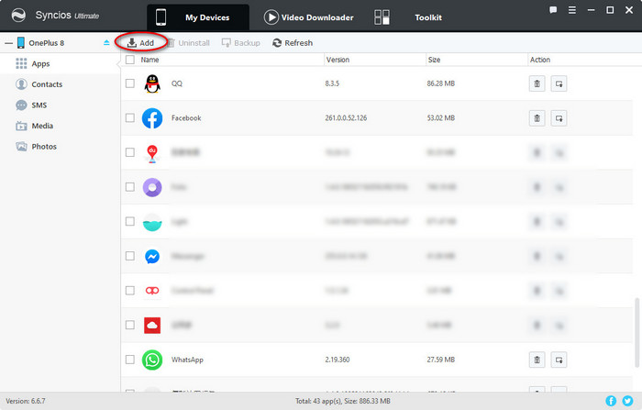This screenshot has height=410, width=642.
Task: Back up QQ using its export icon
Action: coord(559,83)
